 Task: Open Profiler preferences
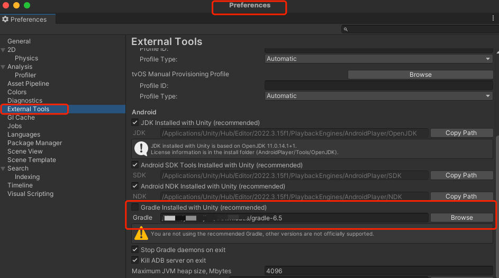pyautogui.click(x=25, y=75)
